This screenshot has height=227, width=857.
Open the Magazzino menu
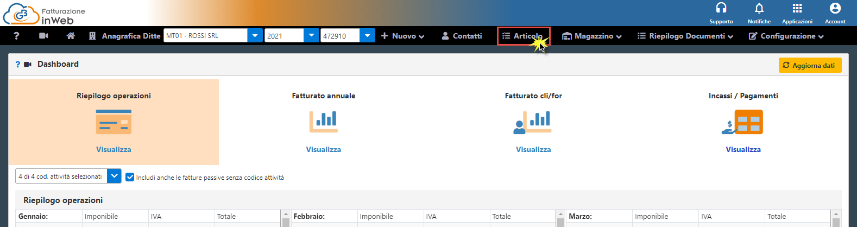pyautogui.click(x=591, y=36)
